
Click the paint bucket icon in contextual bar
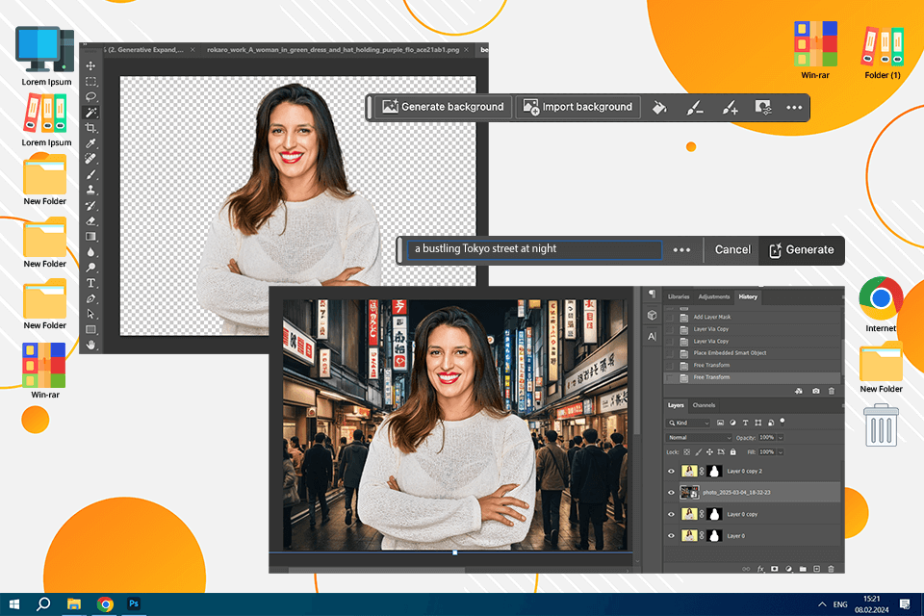tap(658, 107)
